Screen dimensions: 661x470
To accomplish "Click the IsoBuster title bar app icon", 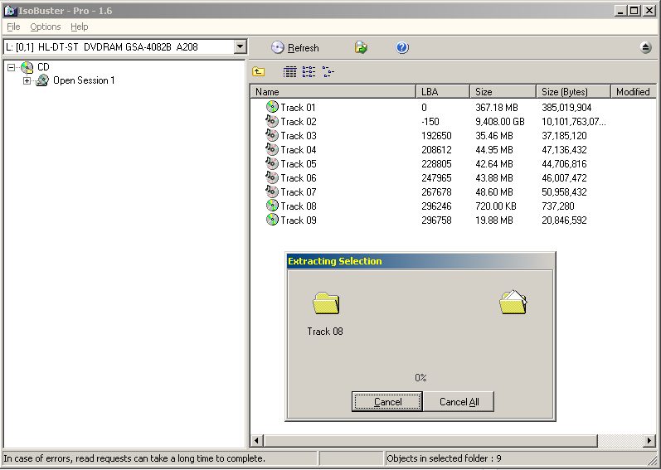I will click(x=10, y=11).
